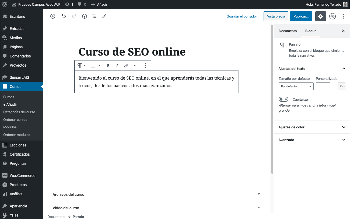The height and width of the screenshot is (219, 350).
Task: Apply italic formatting to paragraph
Action: point(117,66)
